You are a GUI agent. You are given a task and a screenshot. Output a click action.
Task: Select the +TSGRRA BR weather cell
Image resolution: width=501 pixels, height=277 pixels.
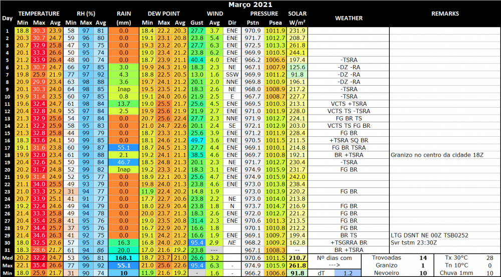tap(349, 242)
